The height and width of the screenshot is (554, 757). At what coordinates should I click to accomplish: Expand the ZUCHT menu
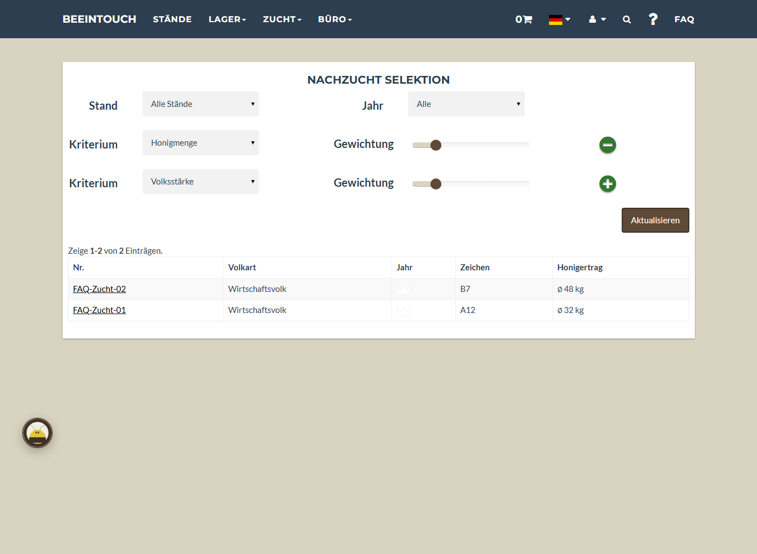pos(282,19)
